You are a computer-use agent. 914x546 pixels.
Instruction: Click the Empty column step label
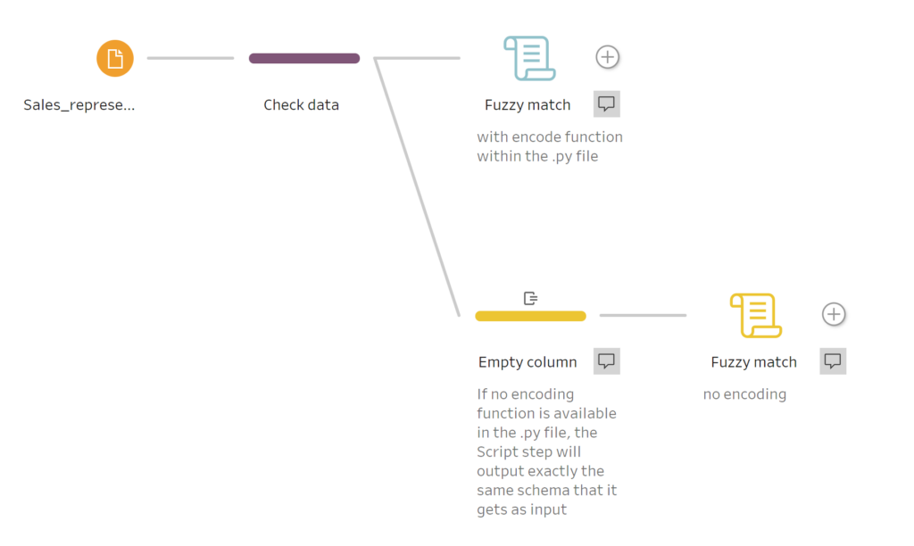click(x=528, y=362)
